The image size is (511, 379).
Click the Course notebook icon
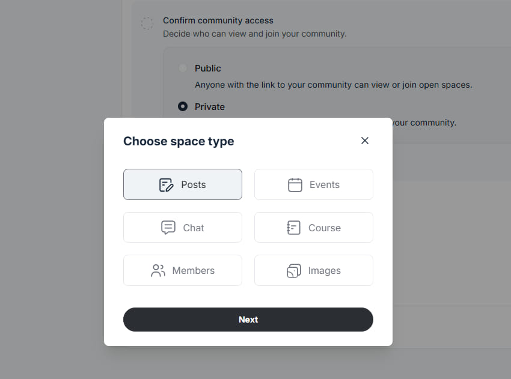293,228
